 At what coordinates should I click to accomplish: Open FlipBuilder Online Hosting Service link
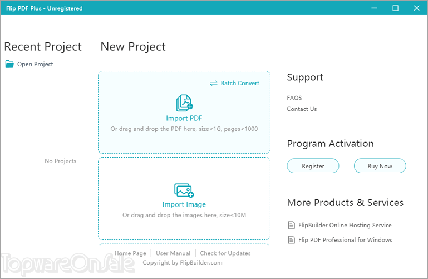(x=345, y=225)
